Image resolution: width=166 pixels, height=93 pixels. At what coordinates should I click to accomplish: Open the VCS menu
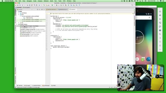(64, 1)
